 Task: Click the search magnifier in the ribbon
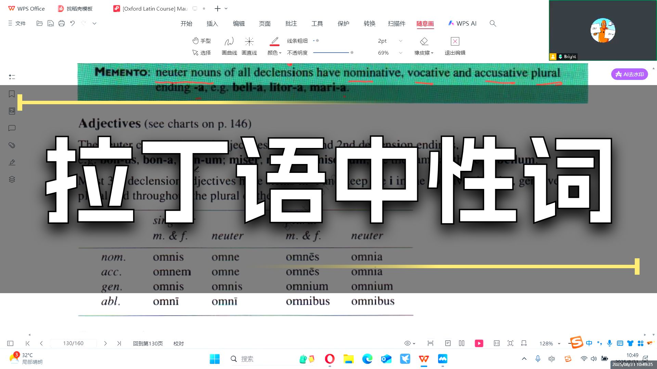[x=493, y=24]
